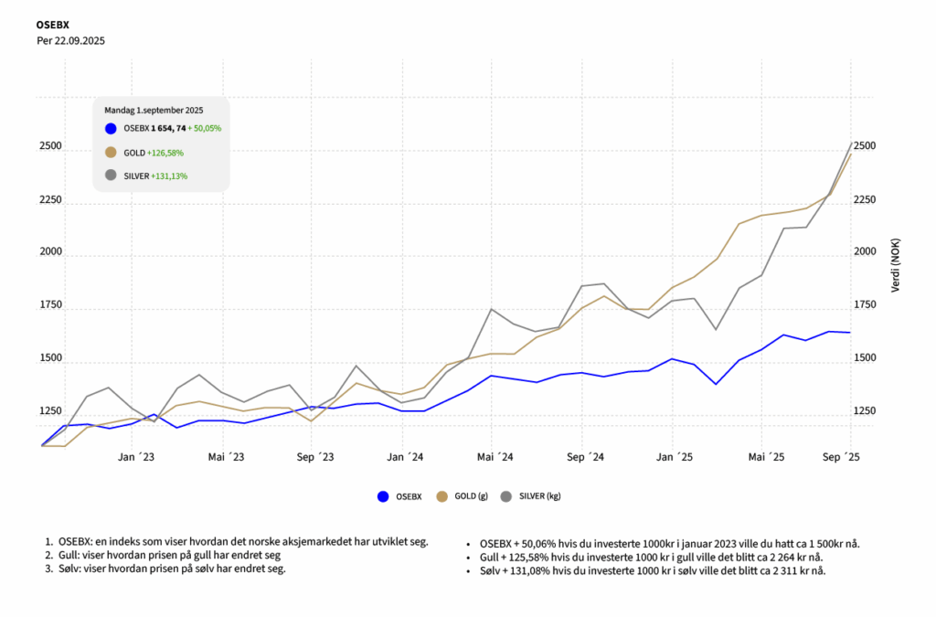The width and height of the screenshot is (936, 617).
Task: Click the +126,58% GOLD value in the tooltip
Action: [165, 153]
